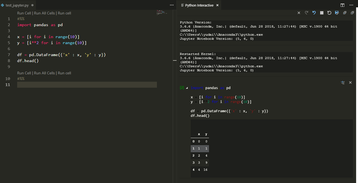Click the editor minimap preview
Viewport: 358px width, 183px height.
point(162,12)
